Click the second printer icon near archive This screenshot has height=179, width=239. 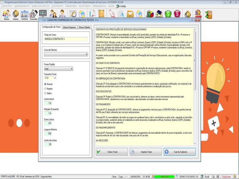(x=139, y=14)
